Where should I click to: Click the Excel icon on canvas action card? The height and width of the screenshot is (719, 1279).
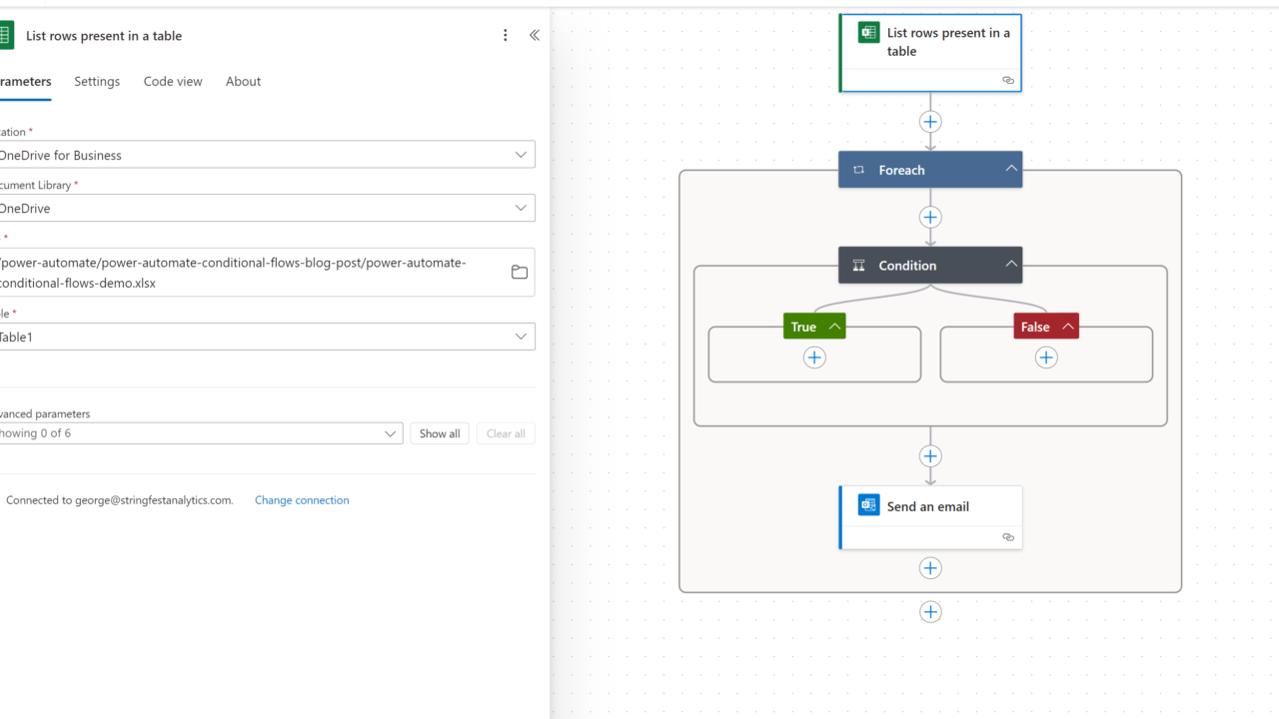coord(868,33)
